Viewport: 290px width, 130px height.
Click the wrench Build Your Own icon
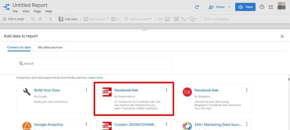click(x=27, y=92)
